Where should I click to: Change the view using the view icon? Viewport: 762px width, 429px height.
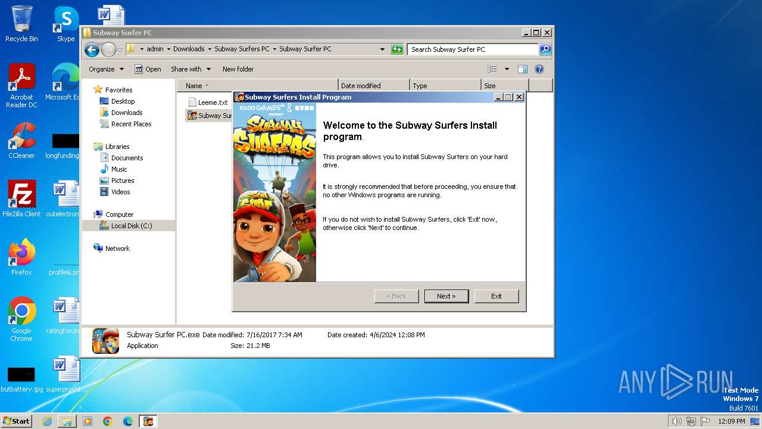(x=492, y=69)
